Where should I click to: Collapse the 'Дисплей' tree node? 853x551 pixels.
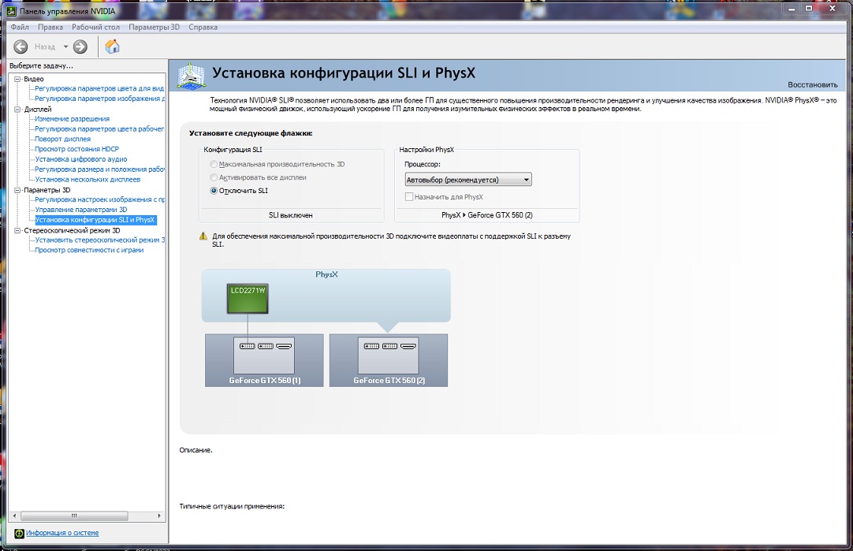(x=17, y=110)
